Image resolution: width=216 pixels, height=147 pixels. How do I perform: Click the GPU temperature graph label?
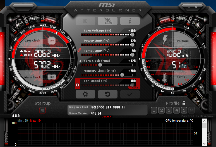click(179, 121)
